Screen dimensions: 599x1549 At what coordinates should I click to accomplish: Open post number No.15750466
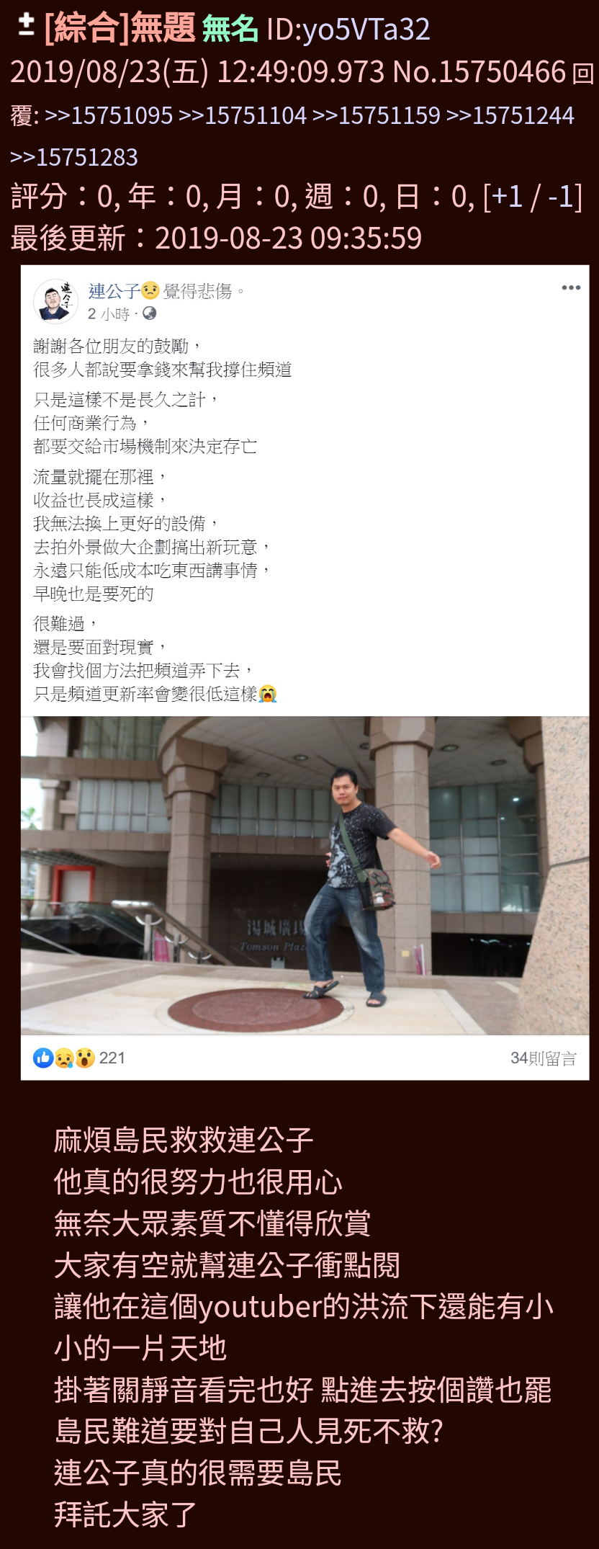(479, 72)
